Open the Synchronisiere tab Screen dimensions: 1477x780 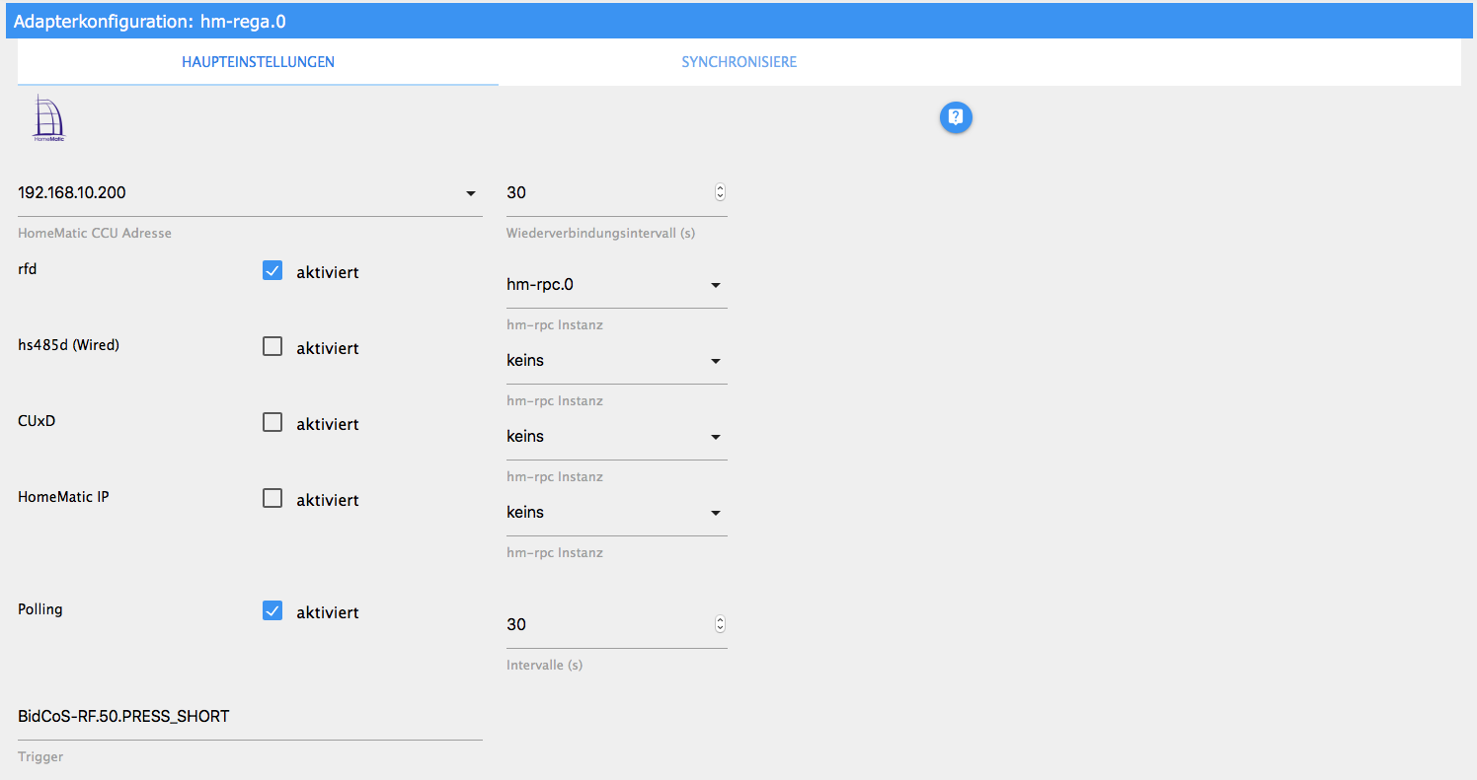738,62
